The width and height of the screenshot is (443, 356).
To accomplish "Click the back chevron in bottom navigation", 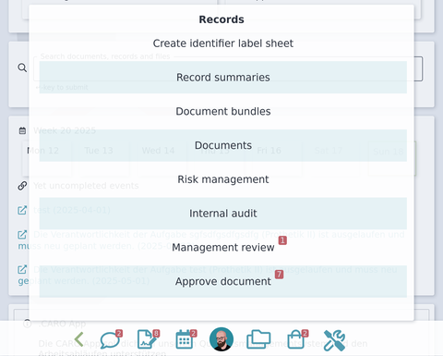I will coord(78,339).
